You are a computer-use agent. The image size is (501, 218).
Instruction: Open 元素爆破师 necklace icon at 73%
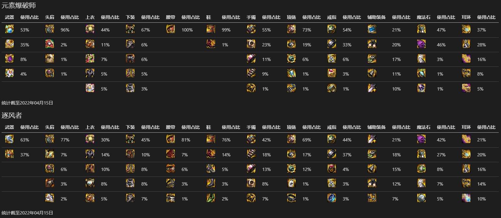291,30
